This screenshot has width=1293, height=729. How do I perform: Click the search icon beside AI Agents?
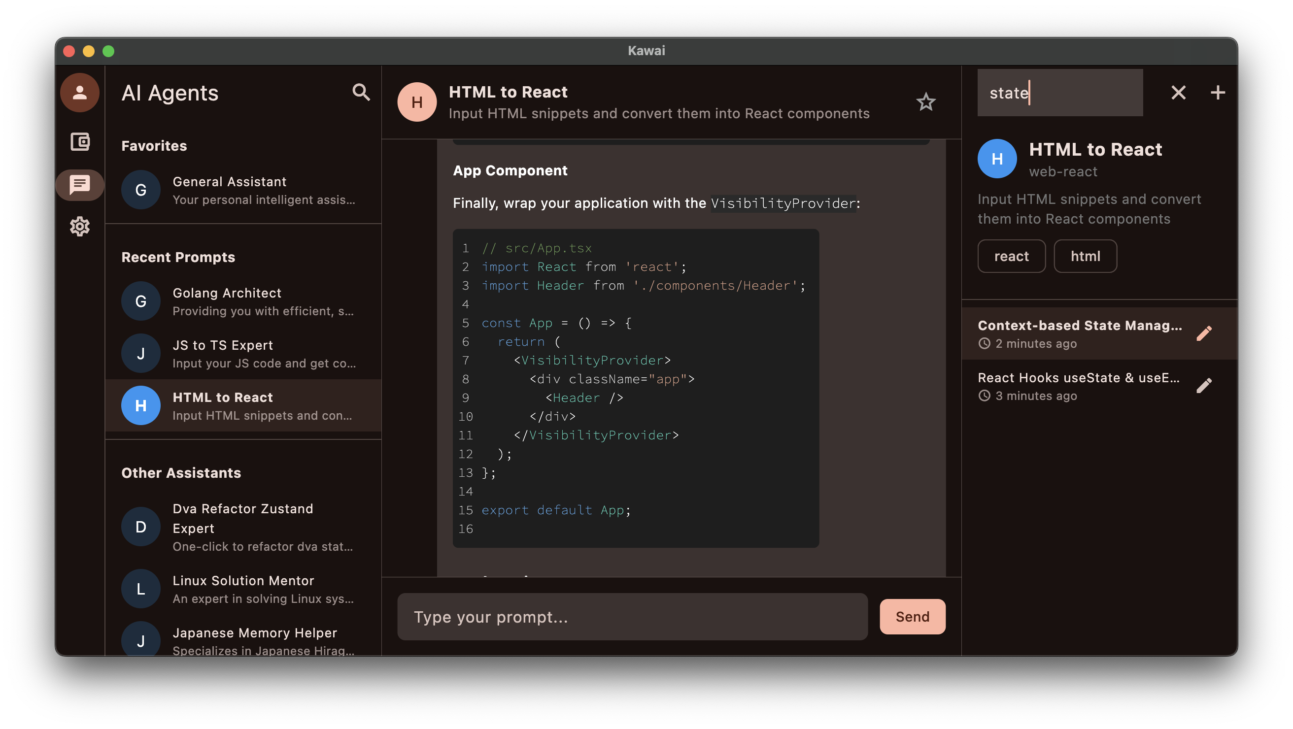(361, 92)
